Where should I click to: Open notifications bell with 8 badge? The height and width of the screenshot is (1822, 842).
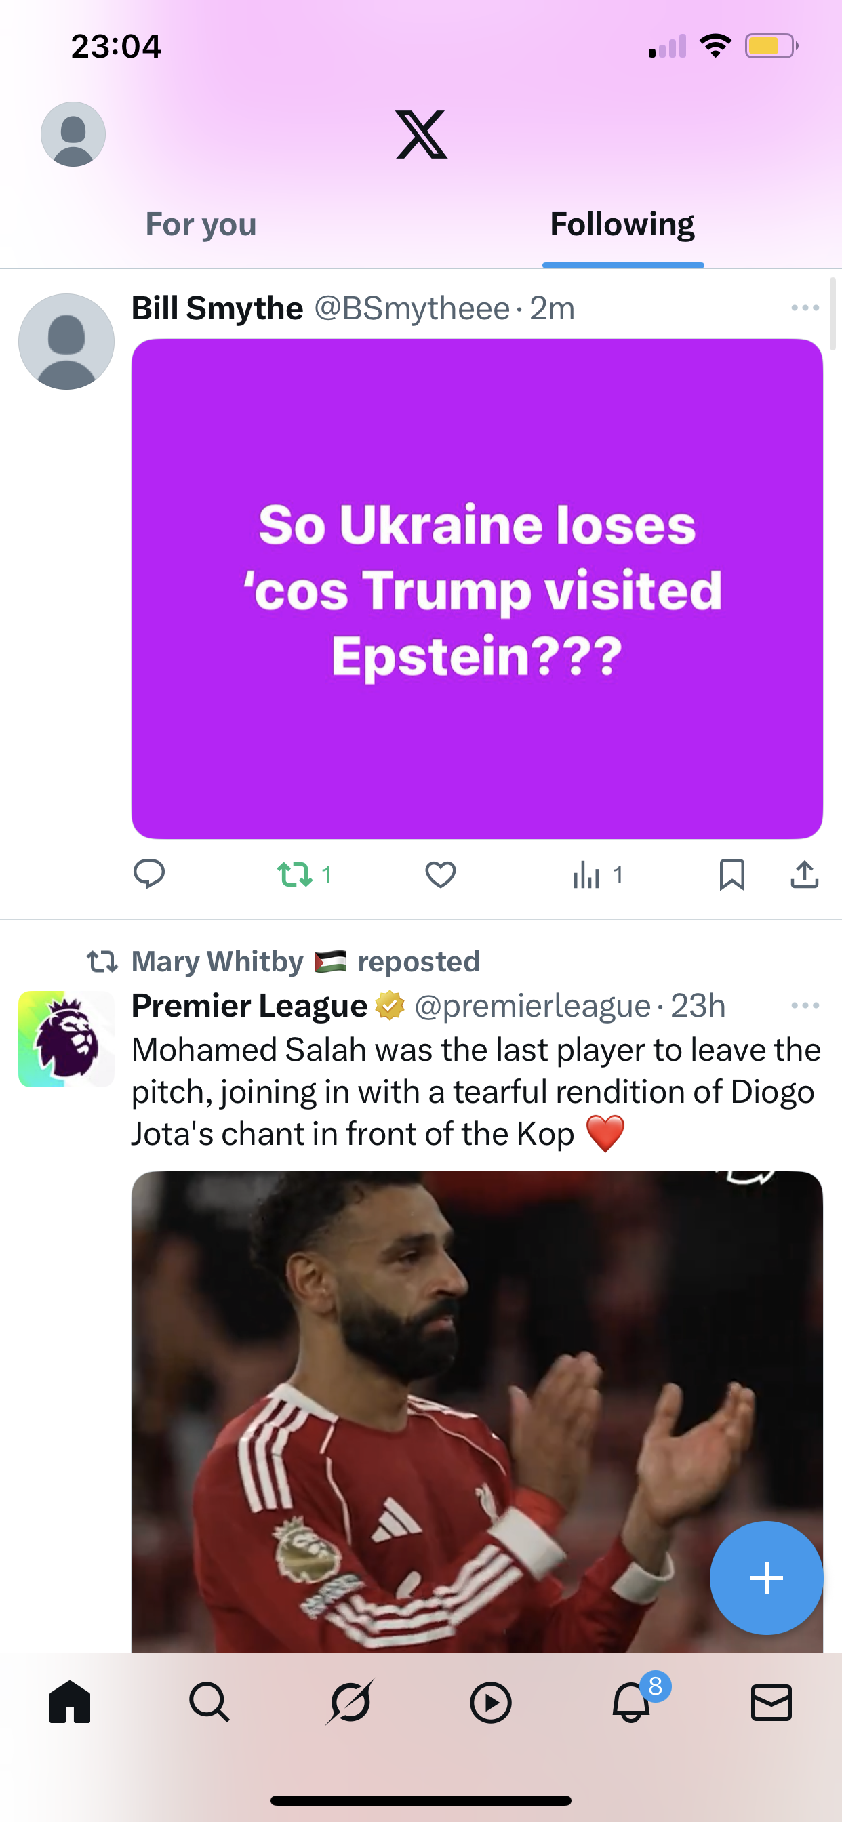[x=632, y=1702]
